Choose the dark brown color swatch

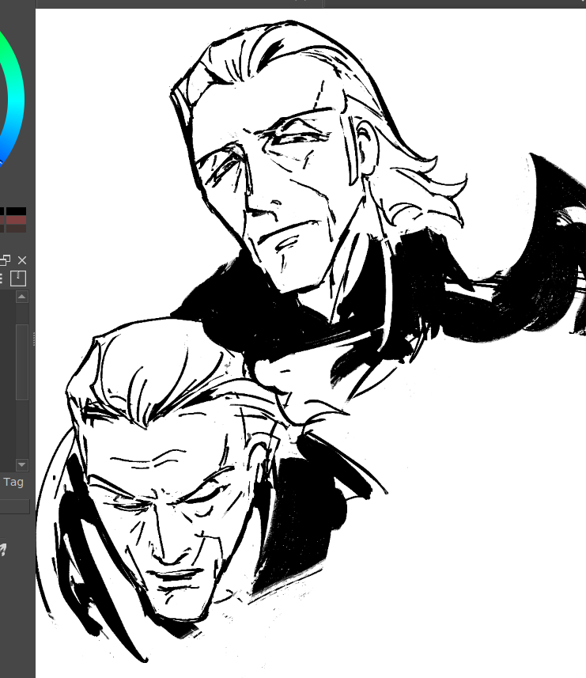click(17, 229)
